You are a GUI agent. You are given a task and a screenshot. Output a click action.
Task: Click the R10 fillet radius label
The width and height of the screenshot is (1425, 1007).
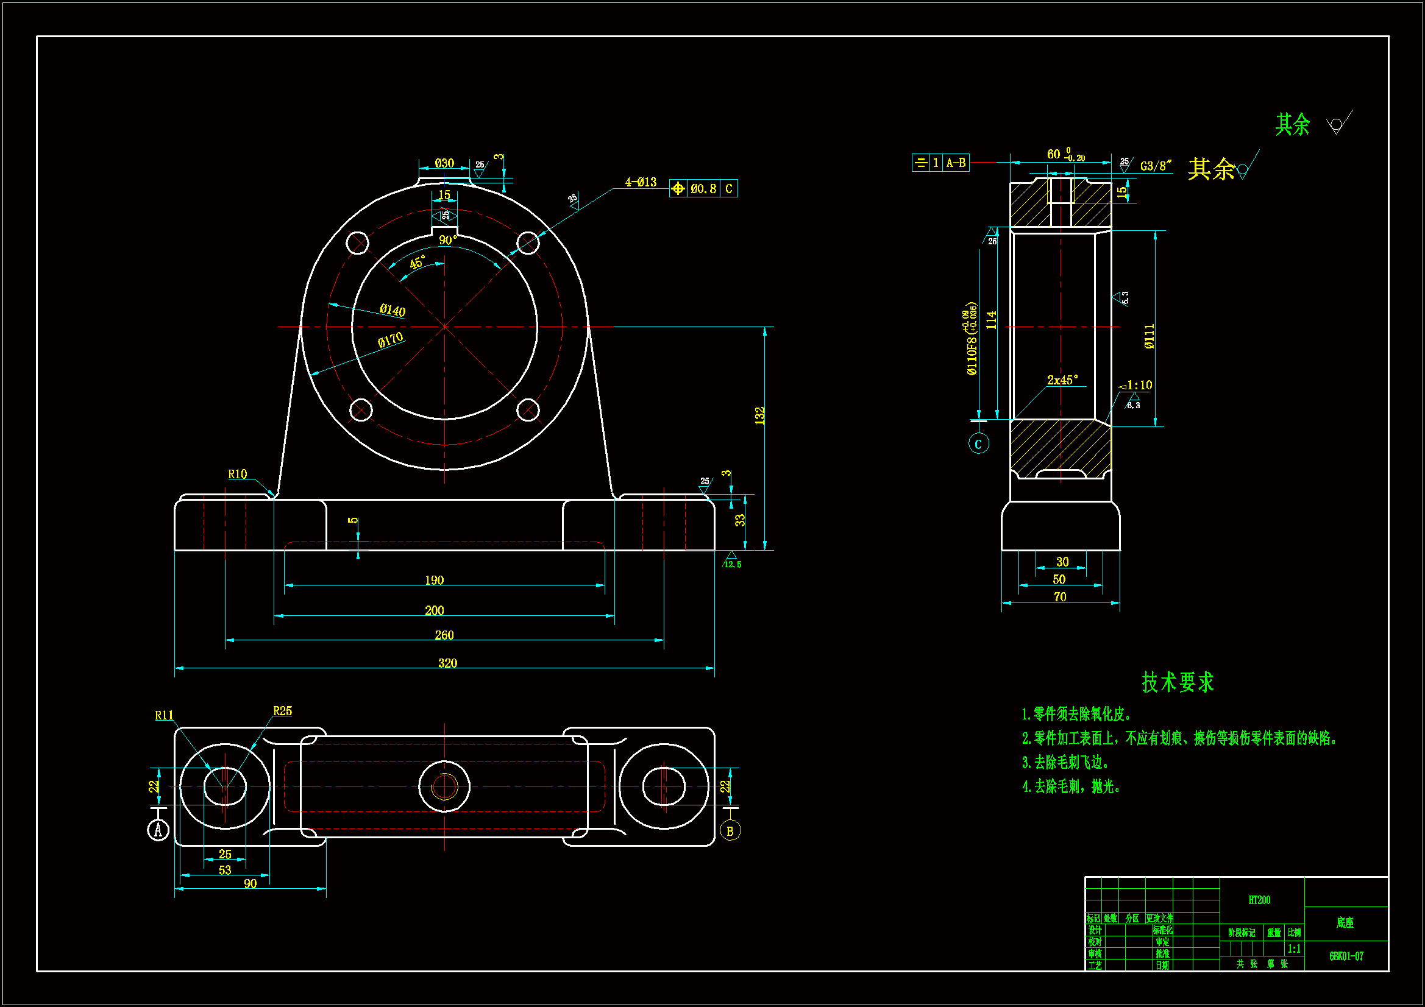[x=237, y=474]
